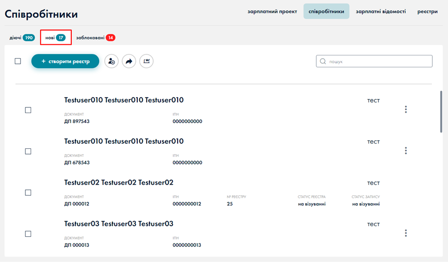Click the import registry icon in toolbar
This screenshot has width=448, height=262.
146,61
